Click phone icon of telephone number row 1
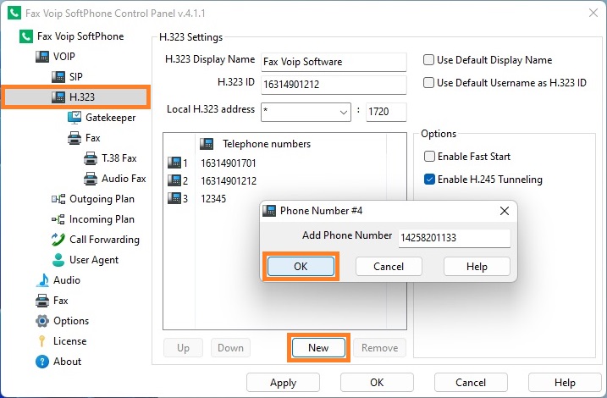The width and height of the screenshot is (607, 398). pos(174,163)
